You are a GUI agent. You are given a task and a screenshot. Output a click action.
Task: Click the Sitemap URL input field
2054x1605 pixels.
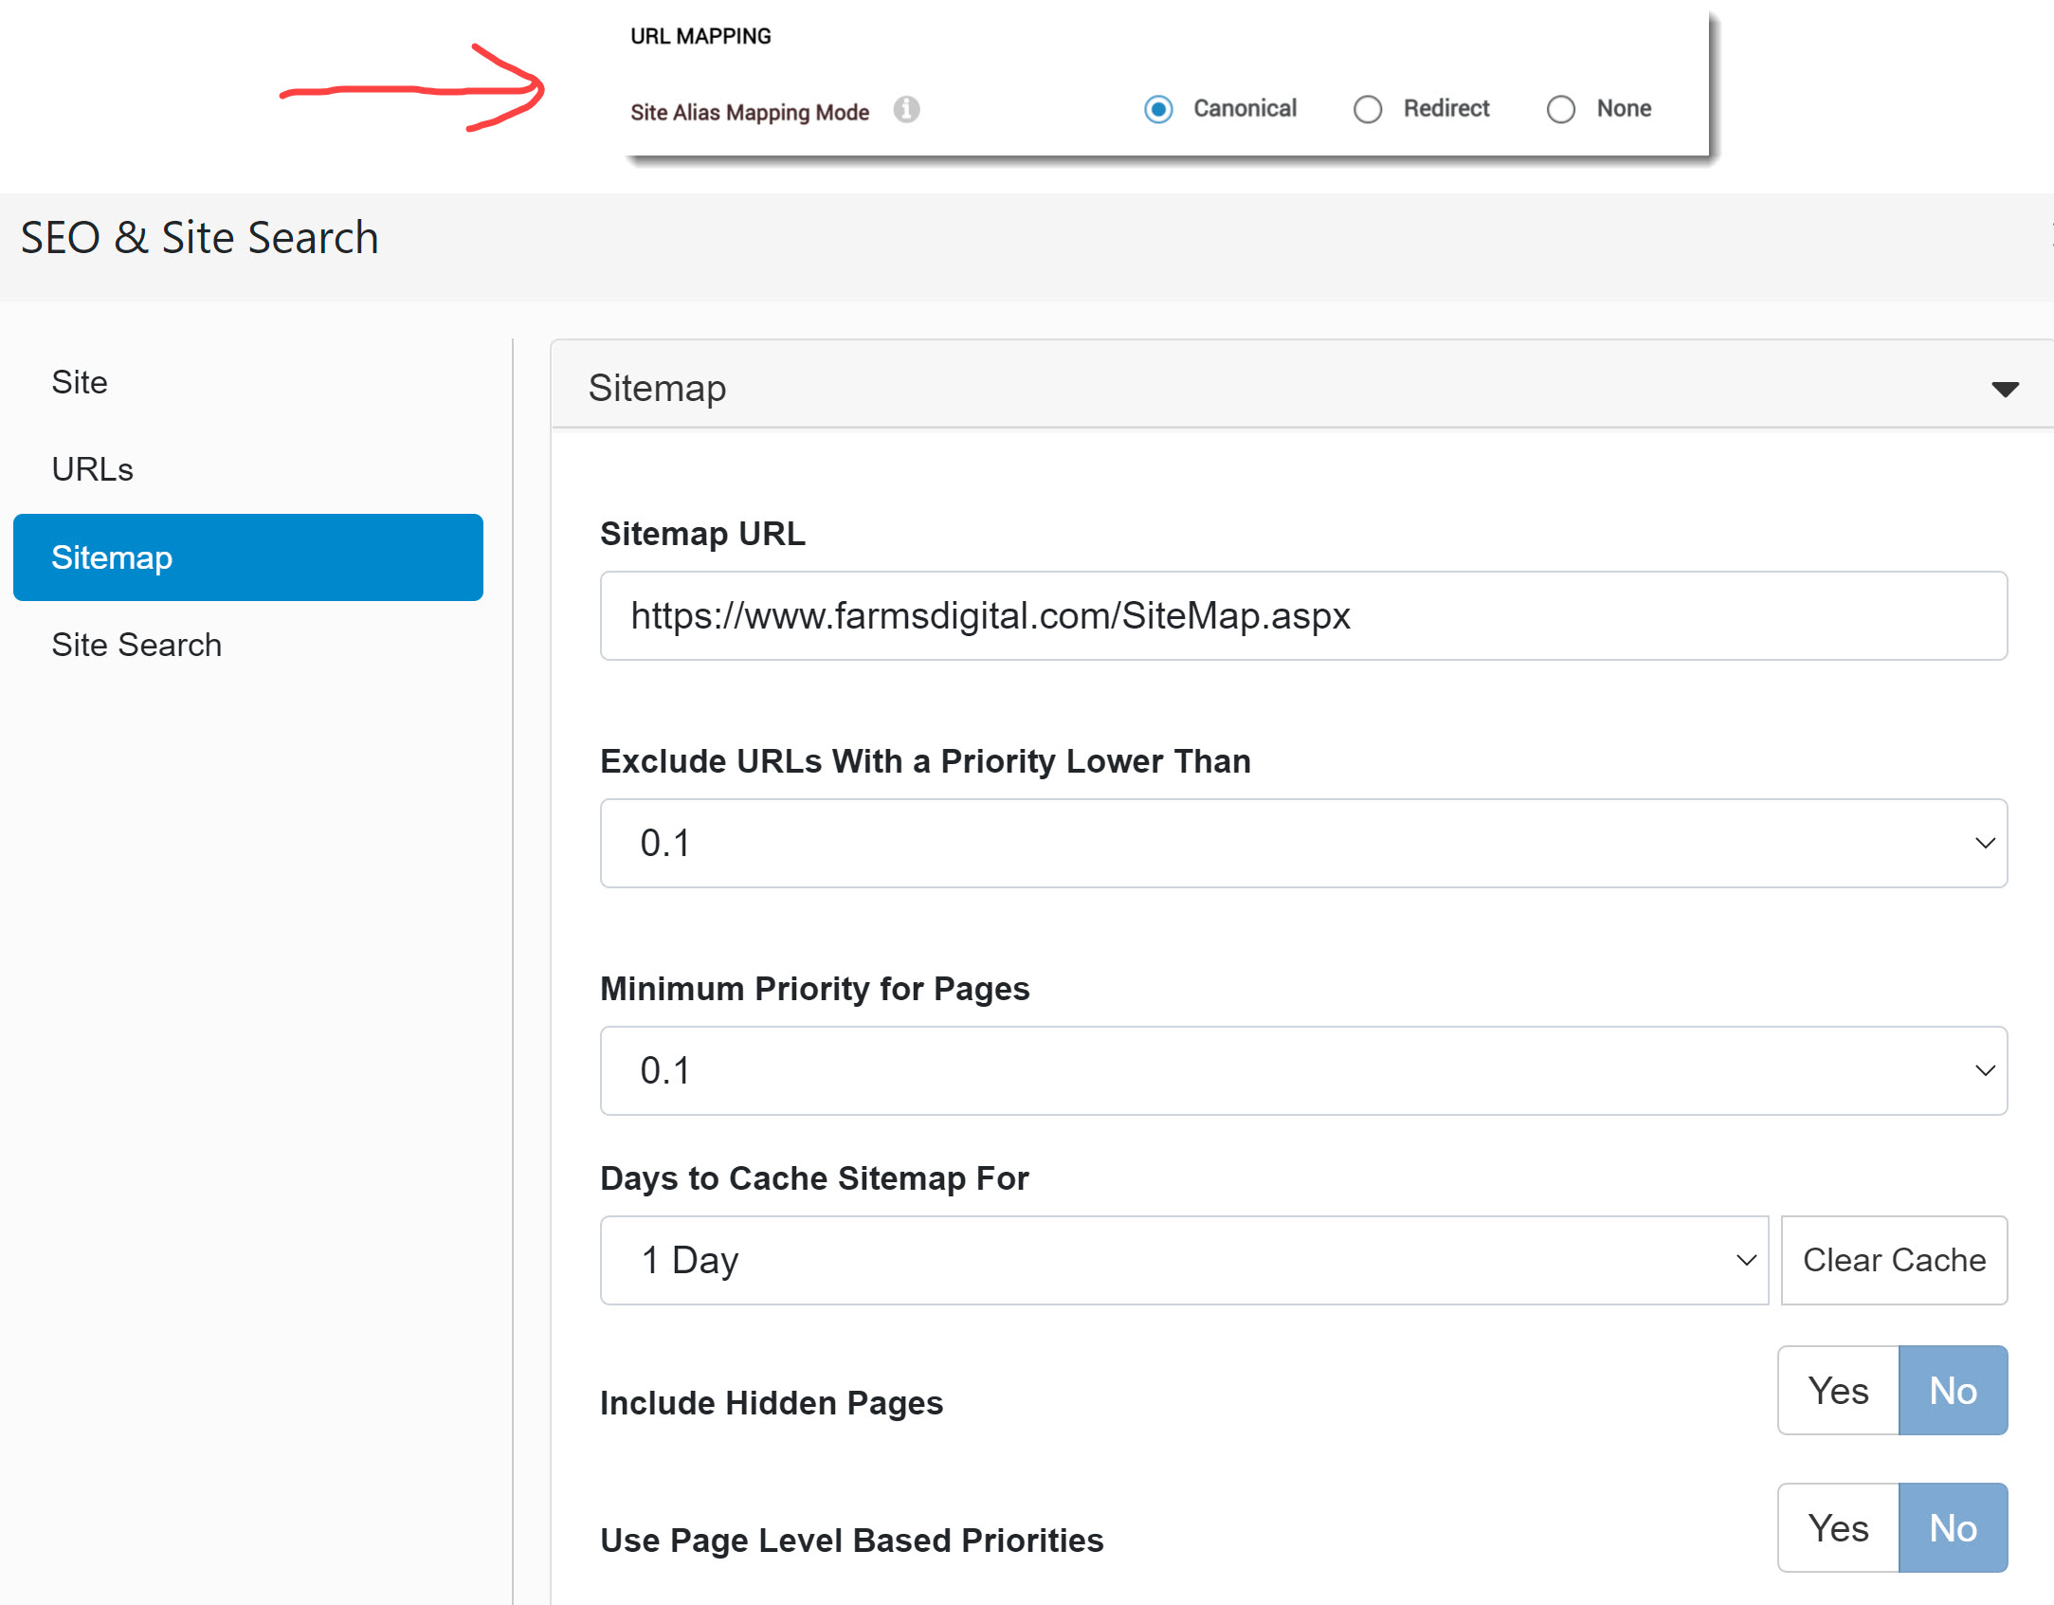pyautogui.click(x=1303, y=615)
